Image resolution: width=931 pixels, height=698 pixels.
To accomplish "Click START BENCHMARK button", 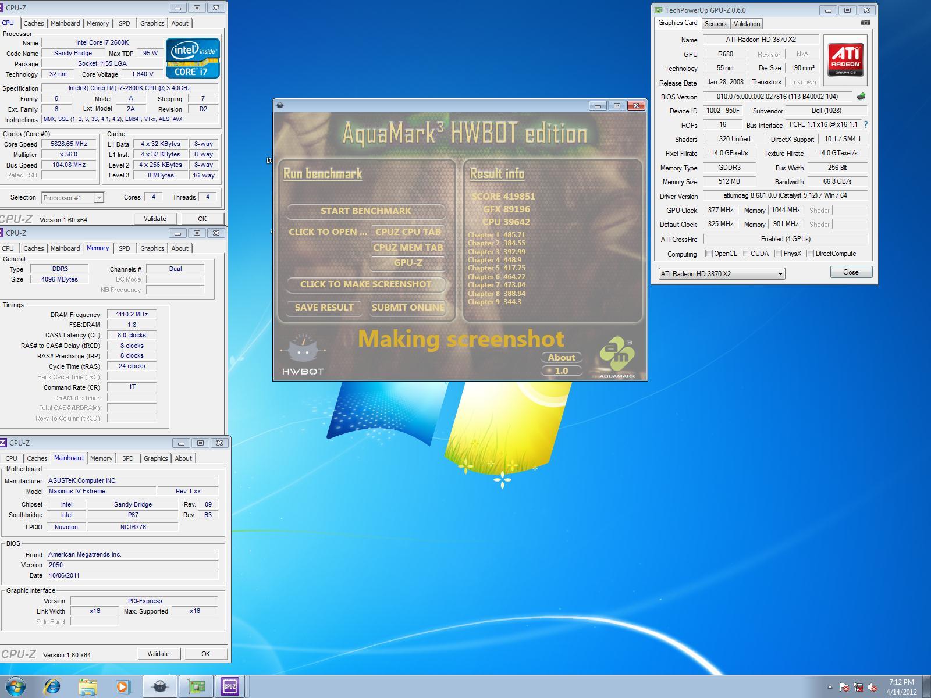I will 366,211.
